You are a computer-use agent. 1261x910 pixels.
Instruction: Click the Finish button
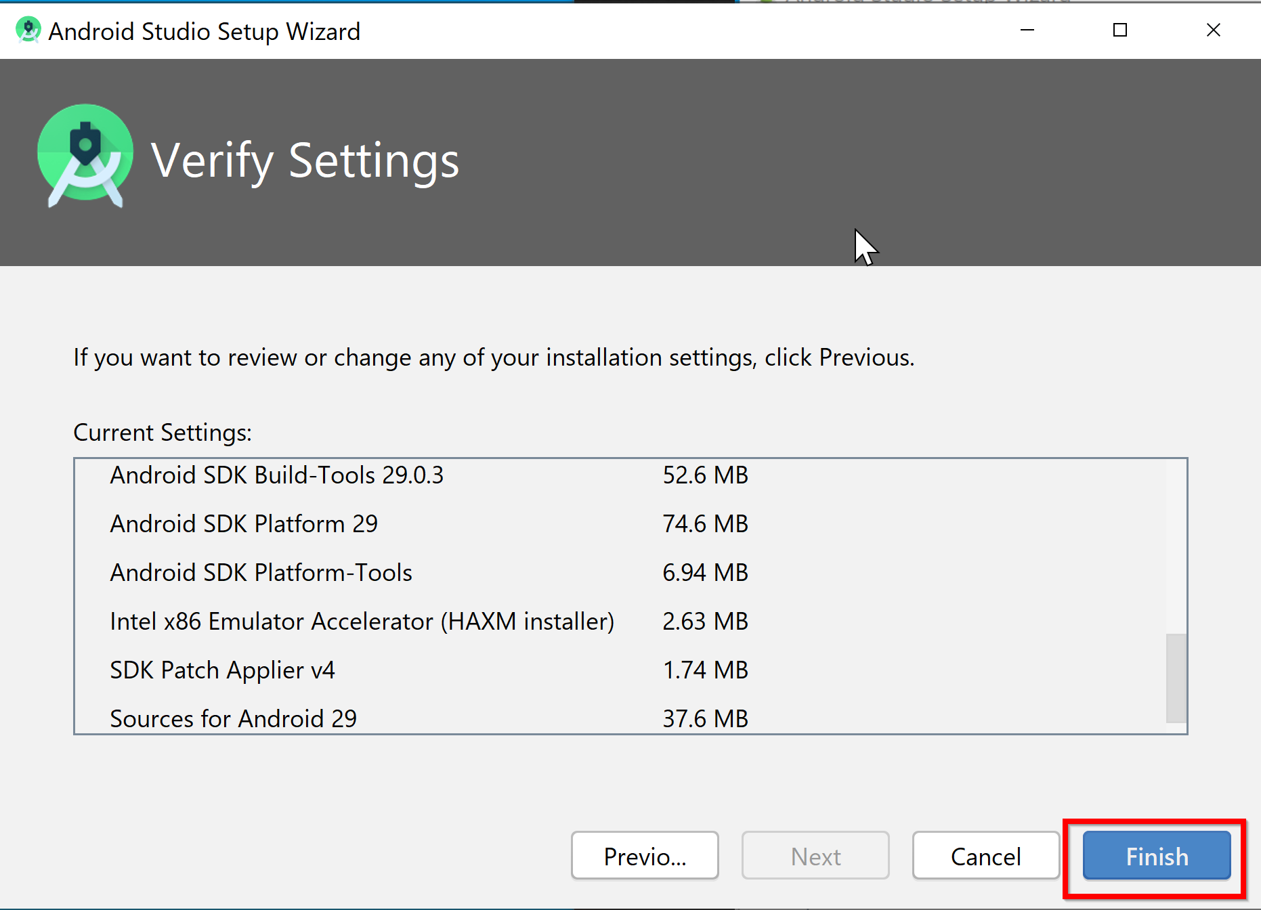[1157, 856]
